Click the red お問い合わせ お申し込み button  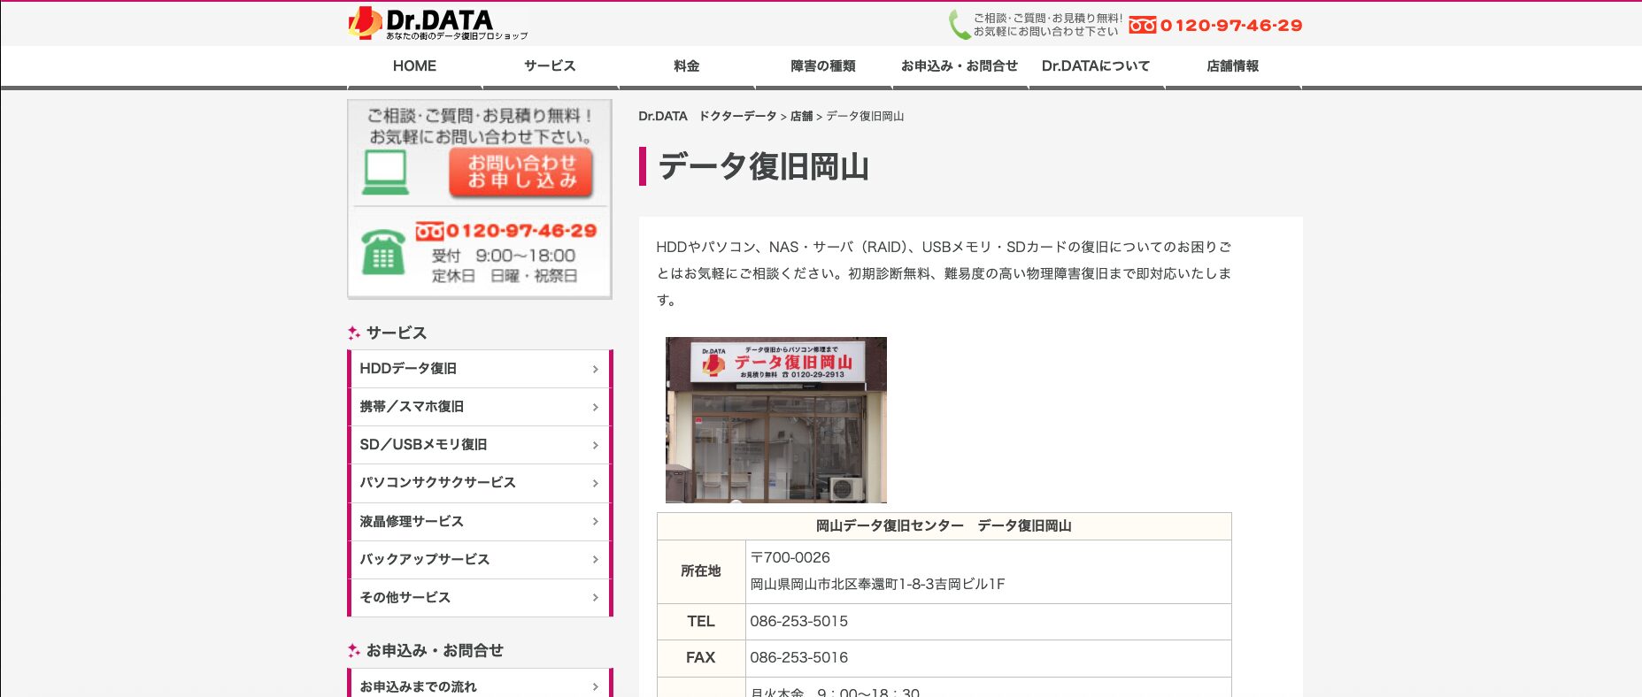click(x=520, y=172)
